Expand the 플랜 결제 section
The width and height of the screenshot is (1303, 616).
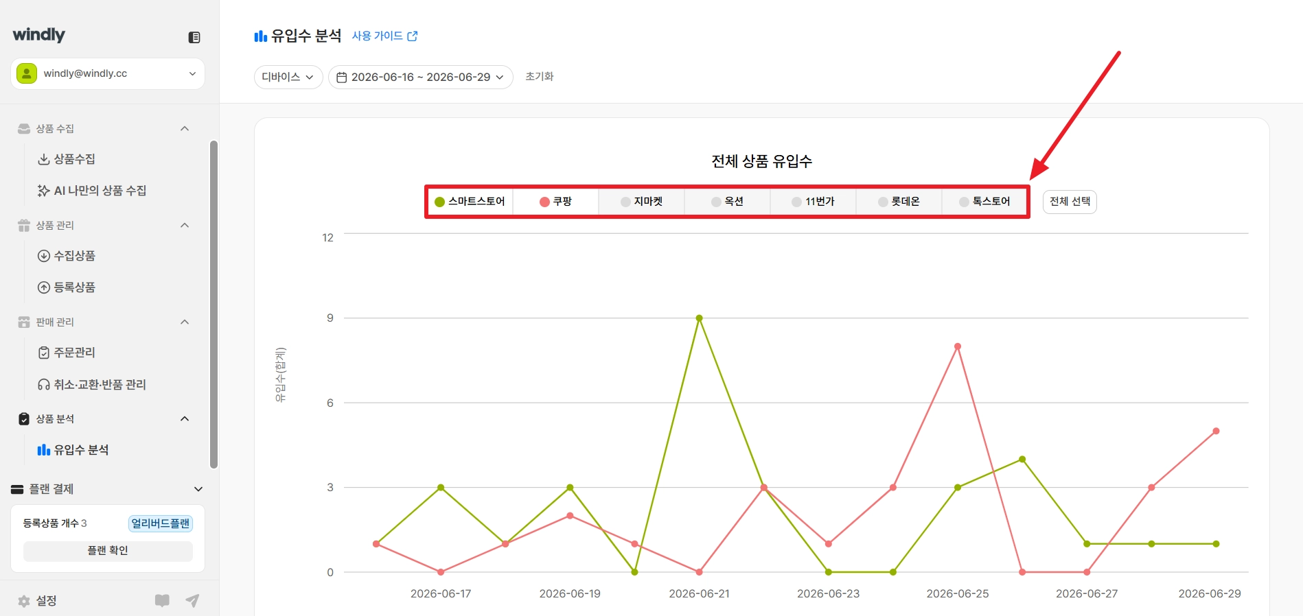(108, 489)
